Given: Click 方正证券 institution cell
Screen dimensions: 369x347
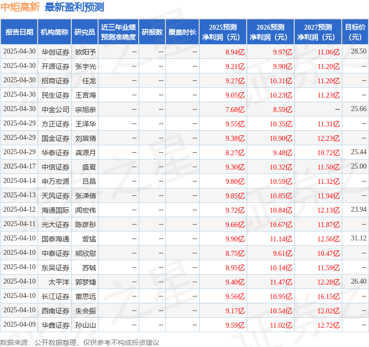Looking at the screenshot, I should point(55,124).
